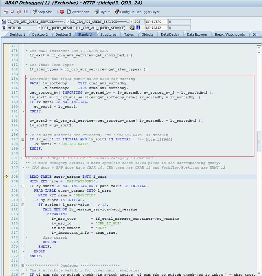Click the Return step-out icon
The height and width of the screenshot is (276, 262).
click(19, 12)
